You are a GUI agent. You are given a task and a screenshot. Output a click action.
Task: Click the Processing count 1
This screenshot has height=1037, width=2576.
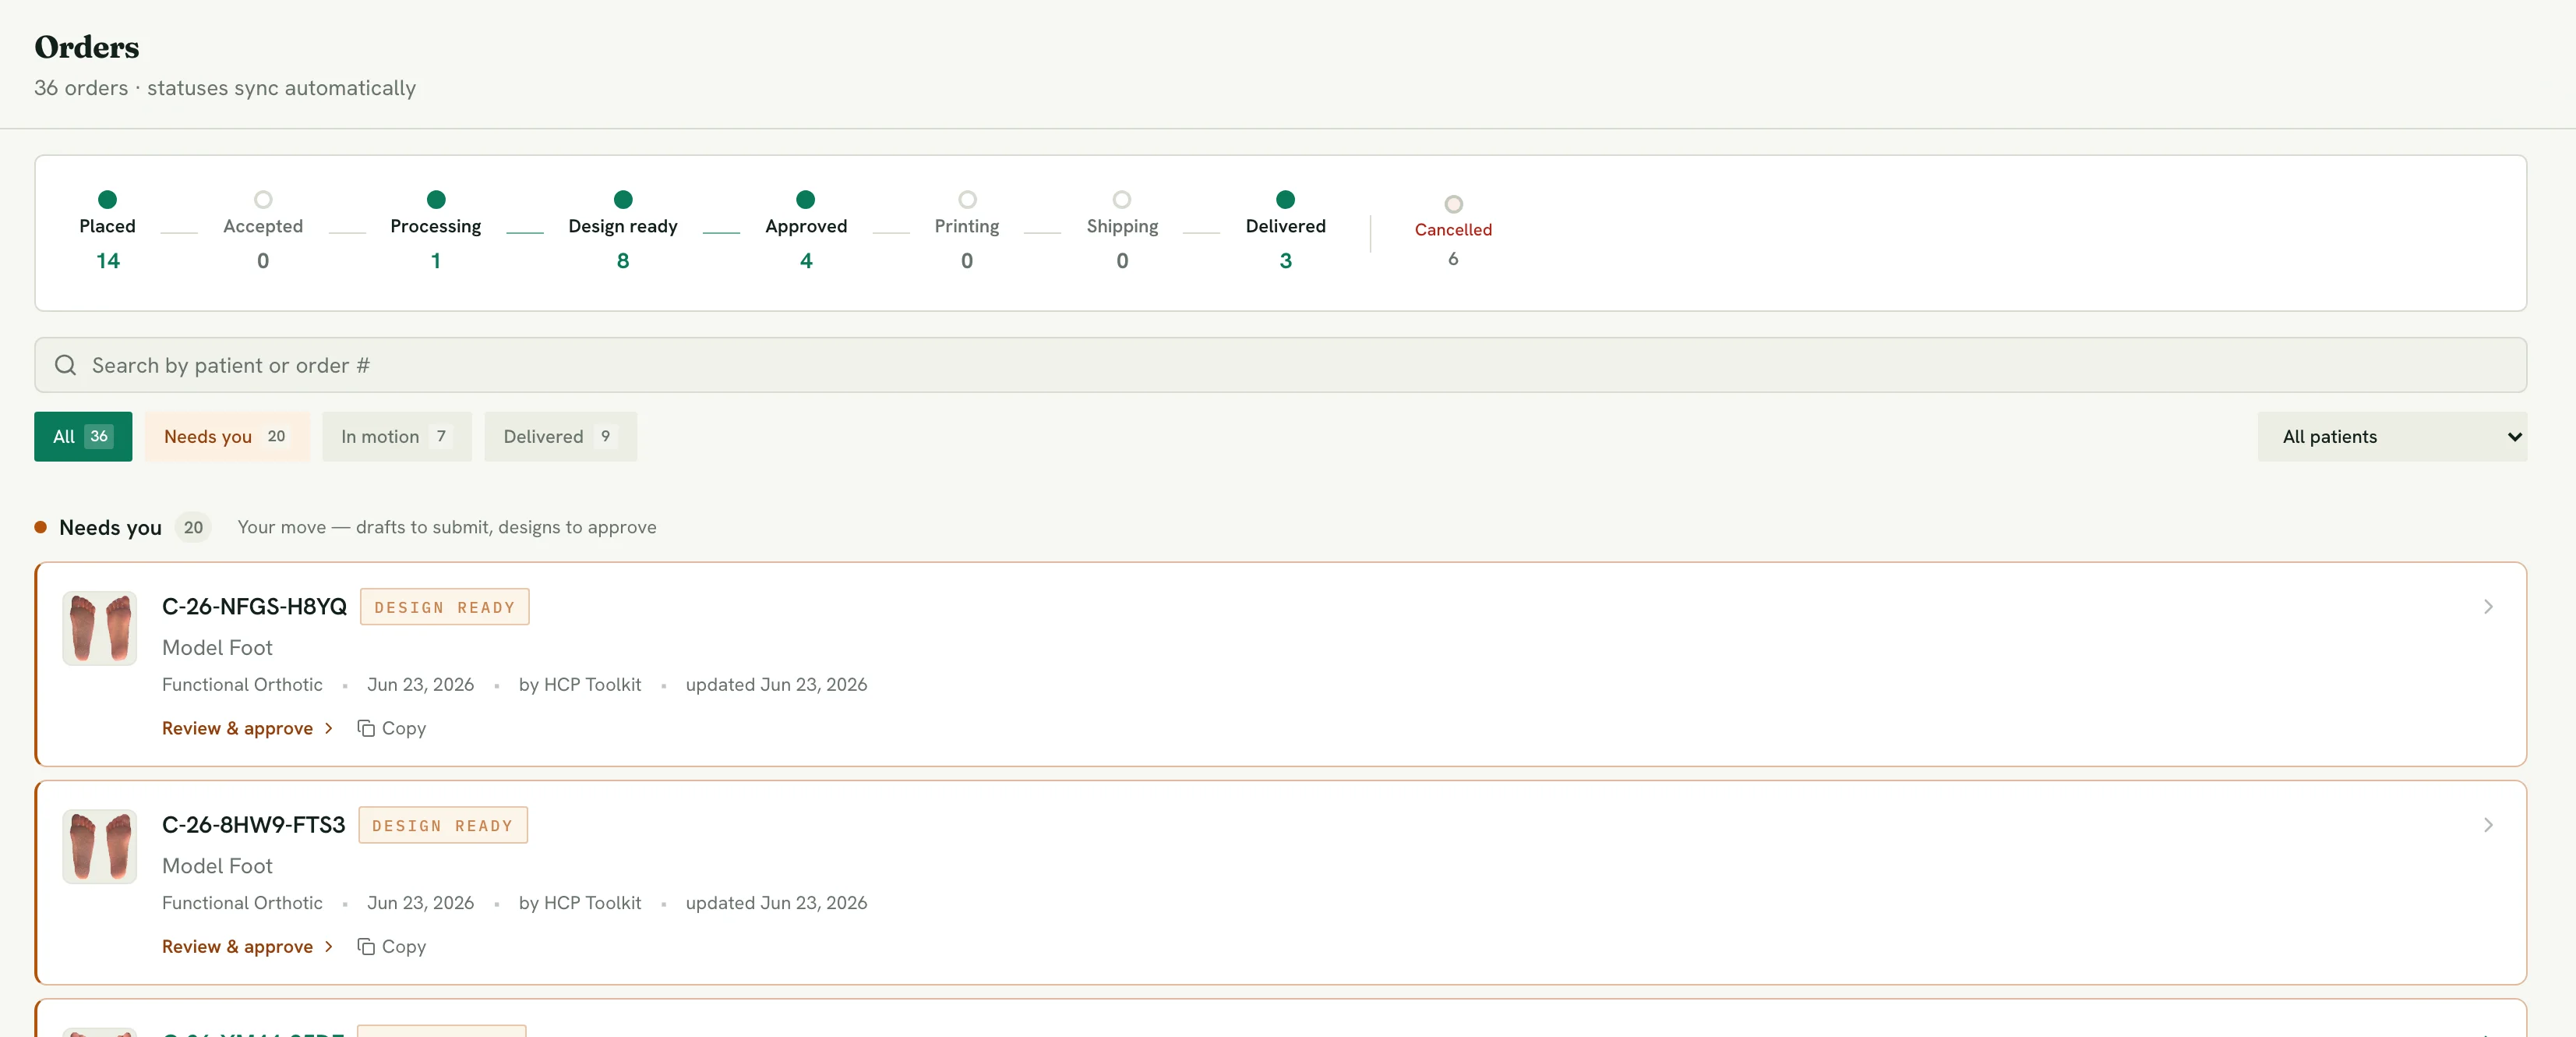435,261
